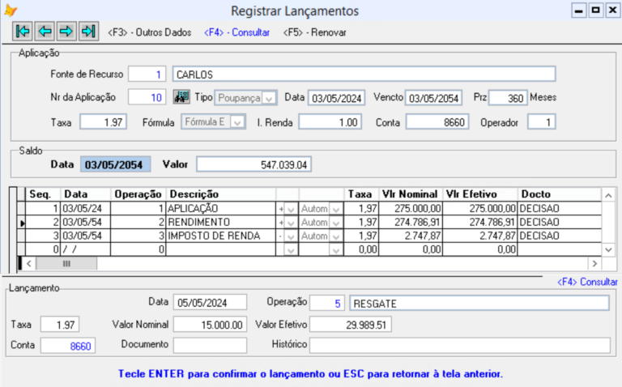Click the Histórico field
The width and height of the screenshot is (622, 387).
460,345
